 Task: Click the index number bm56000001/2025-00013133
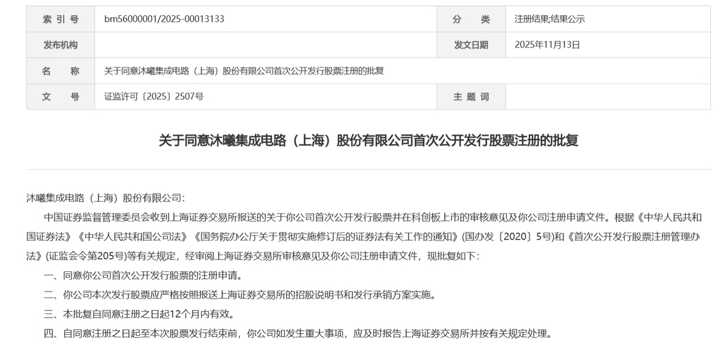click(x=164, y=19)
